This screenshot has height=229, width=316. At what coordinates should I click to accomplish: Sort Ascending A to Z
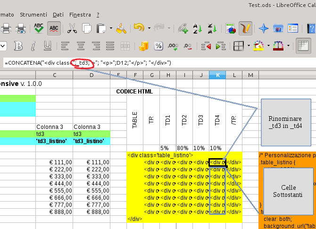pyautogui.click(x=197, y=28)
